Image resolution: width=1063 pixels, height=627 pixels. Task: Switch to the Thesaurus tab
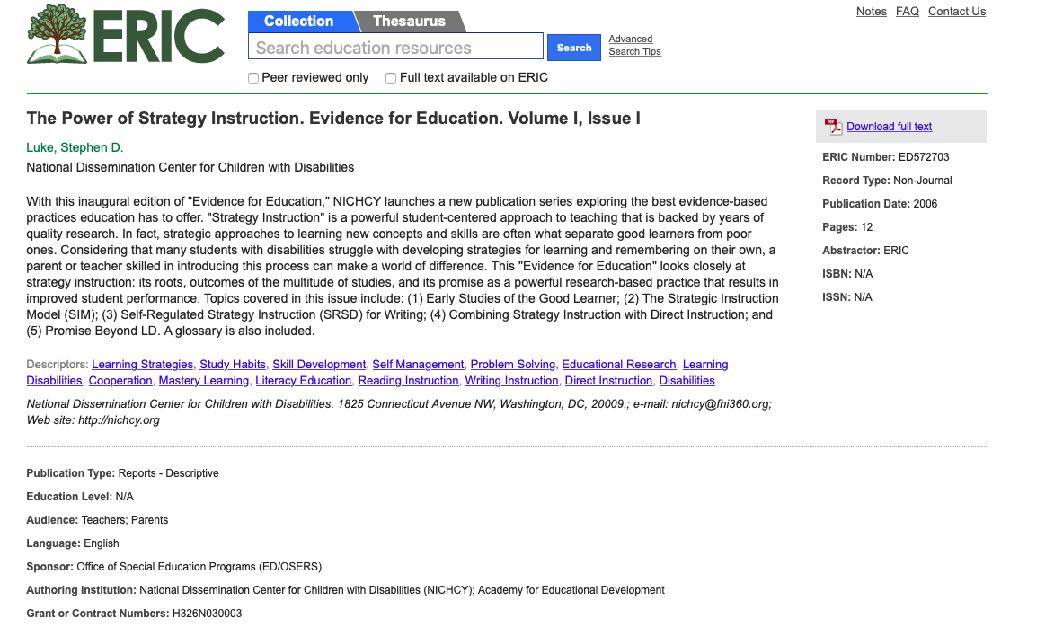pos(410,21)
